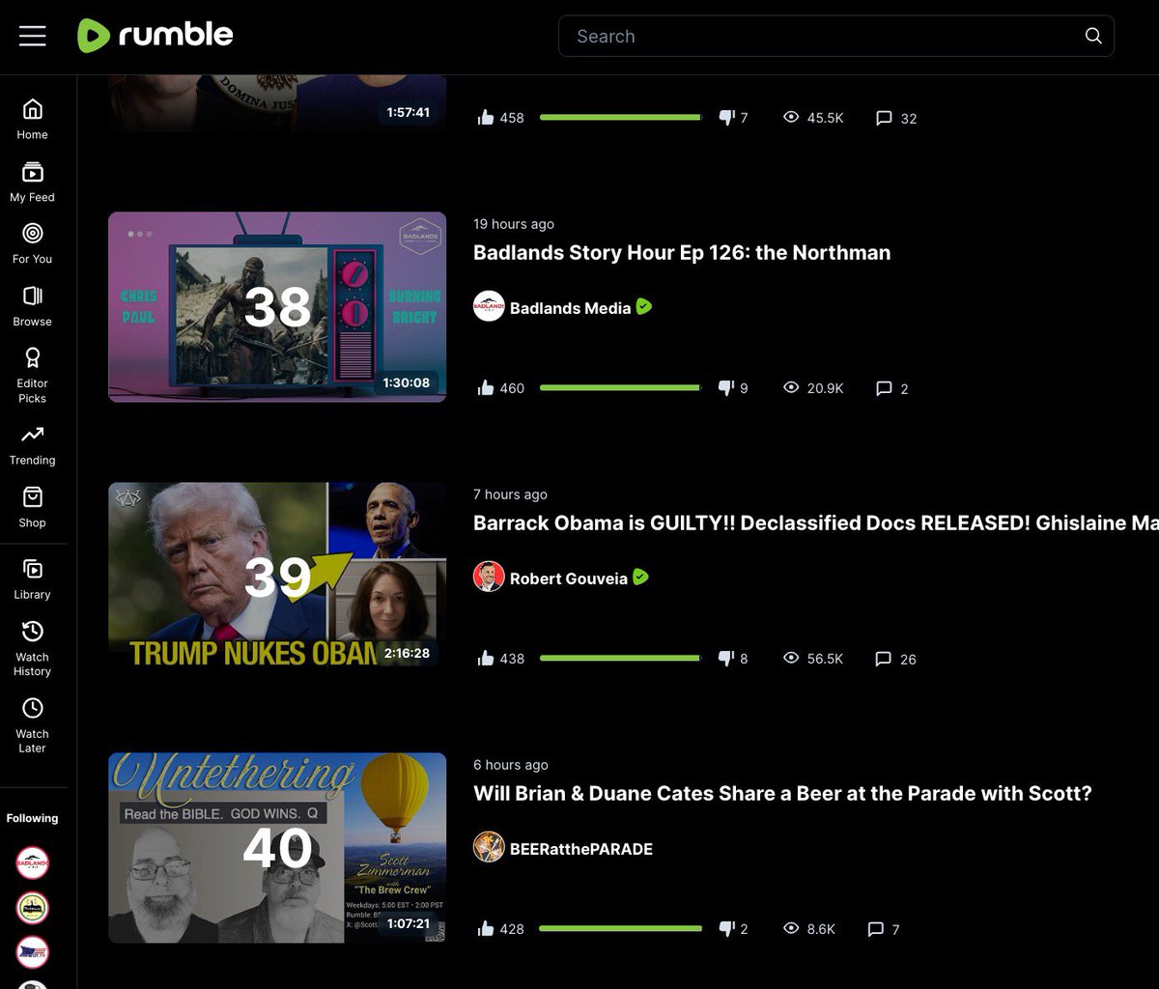Focus the Search input field
Viewport: 1159px width, 989px height.
tap(835, 36)
